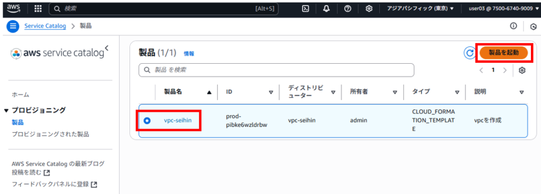Read the AWS Service Catalog latest blog posts
Image resolution: width=541 pixels, height=194 pixels.
click(58, 168)
